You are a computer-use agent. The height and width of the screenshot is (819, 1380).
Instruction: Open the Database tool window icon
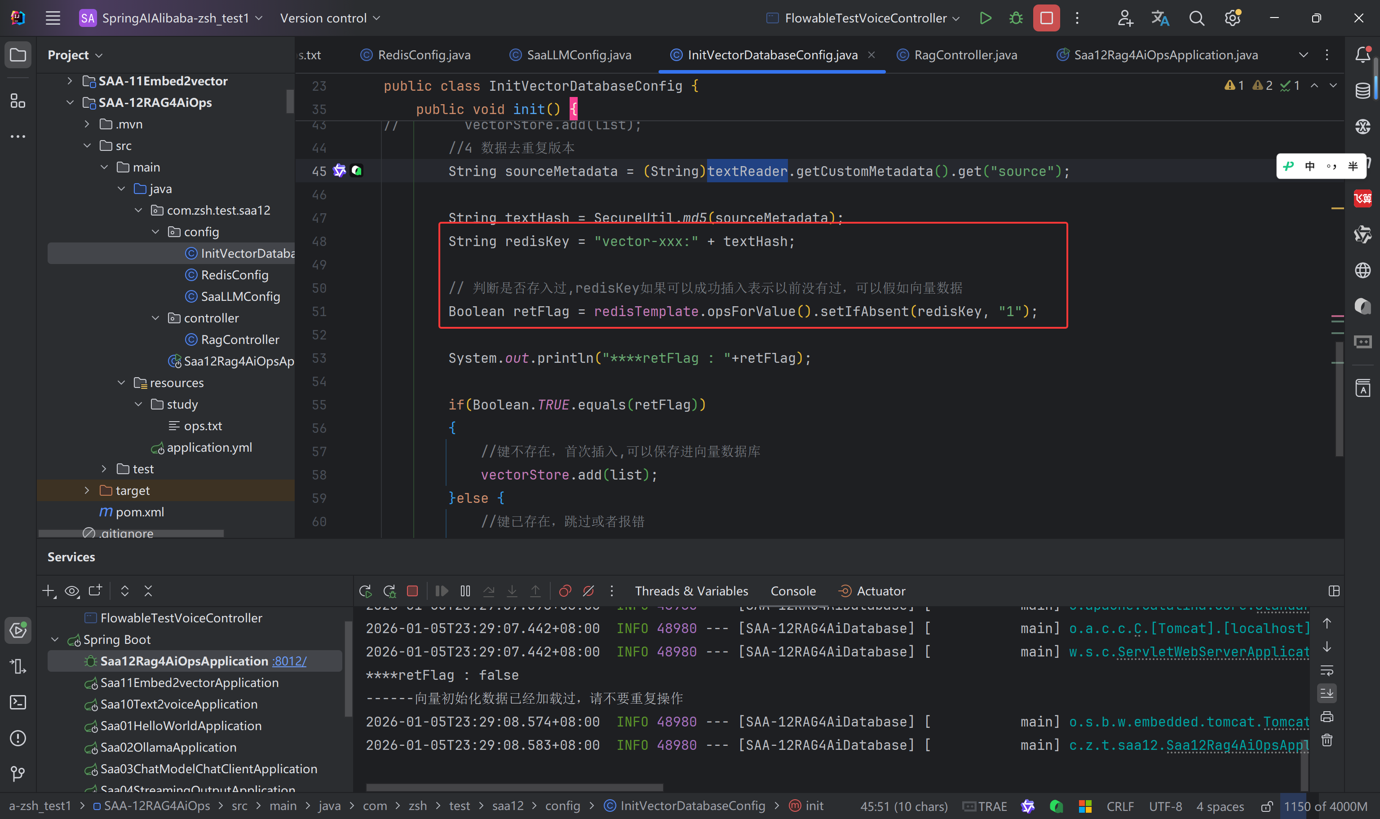click(1362, 91)
